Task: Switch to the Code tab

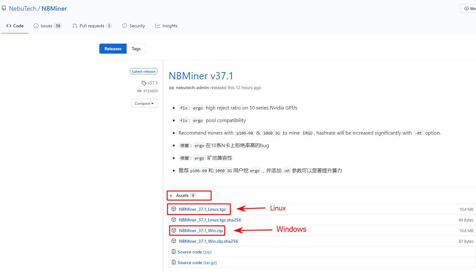Action: click(15, 26)
